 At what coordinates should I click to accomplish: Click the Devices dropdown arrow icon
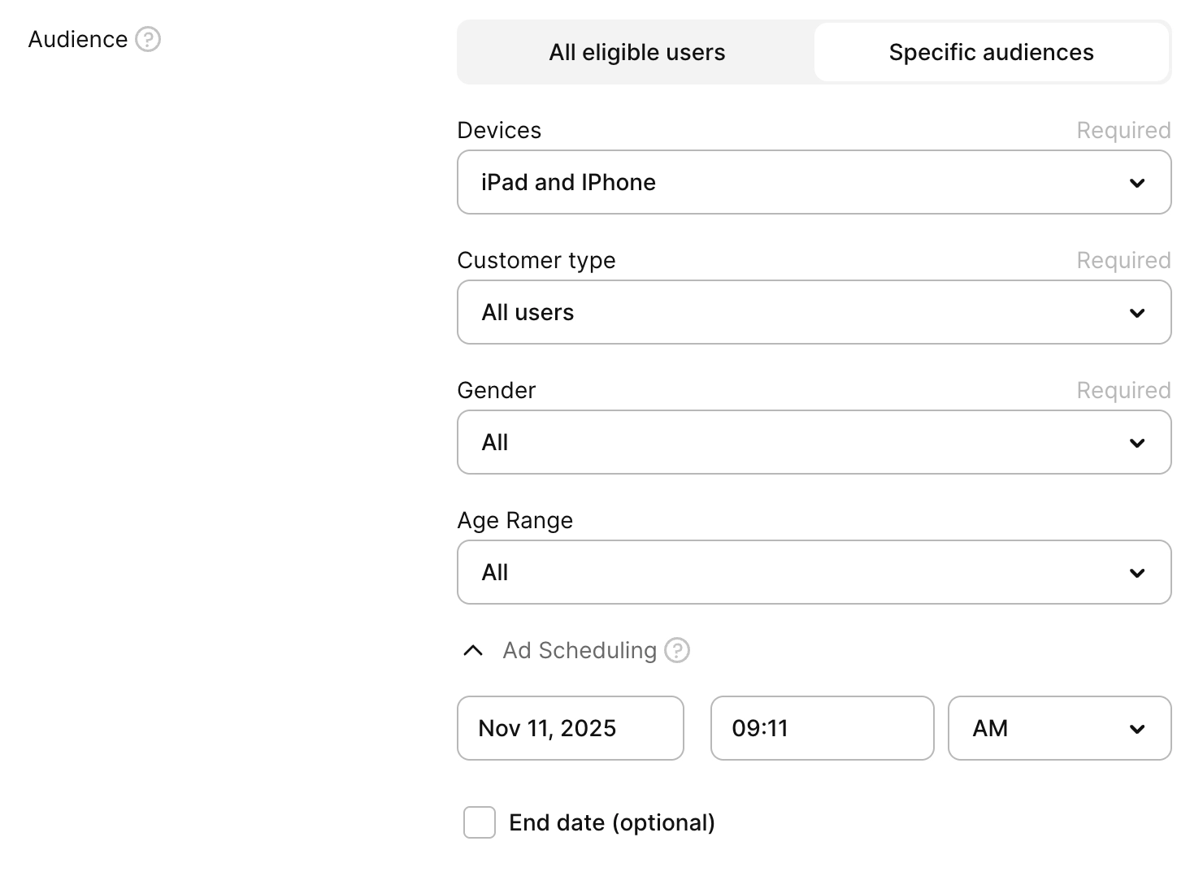[1137, 183]
